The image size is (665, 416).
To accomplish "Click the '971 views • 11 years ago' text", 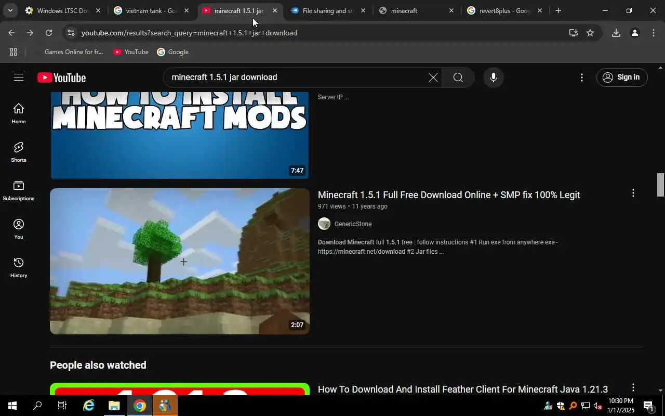I will (353, 206).
